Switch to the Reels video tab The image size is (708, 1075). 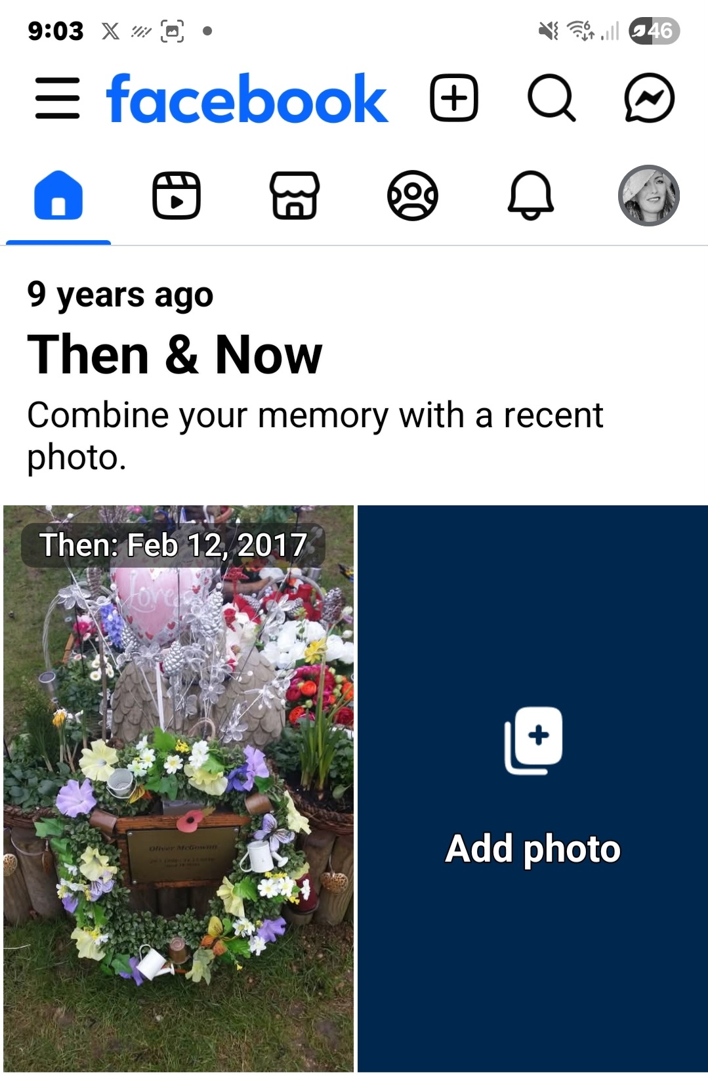[x=177, y=196]
